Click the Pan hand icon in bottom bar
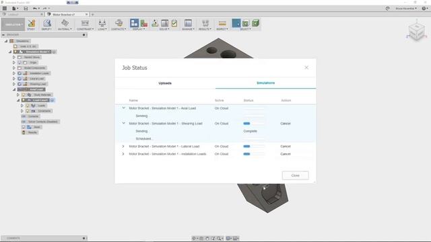The image size is (431, 242). click(207, 239)
